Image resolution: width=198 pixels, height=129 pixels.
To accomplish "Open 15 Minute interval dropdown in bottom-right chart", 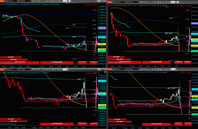I will pos(133,69).
